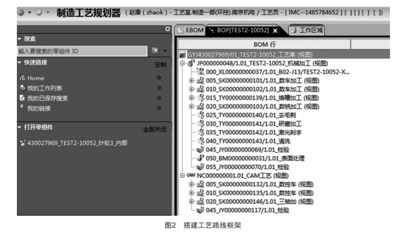Collapse the JP000000048 机械加工 node

[182, 64]
